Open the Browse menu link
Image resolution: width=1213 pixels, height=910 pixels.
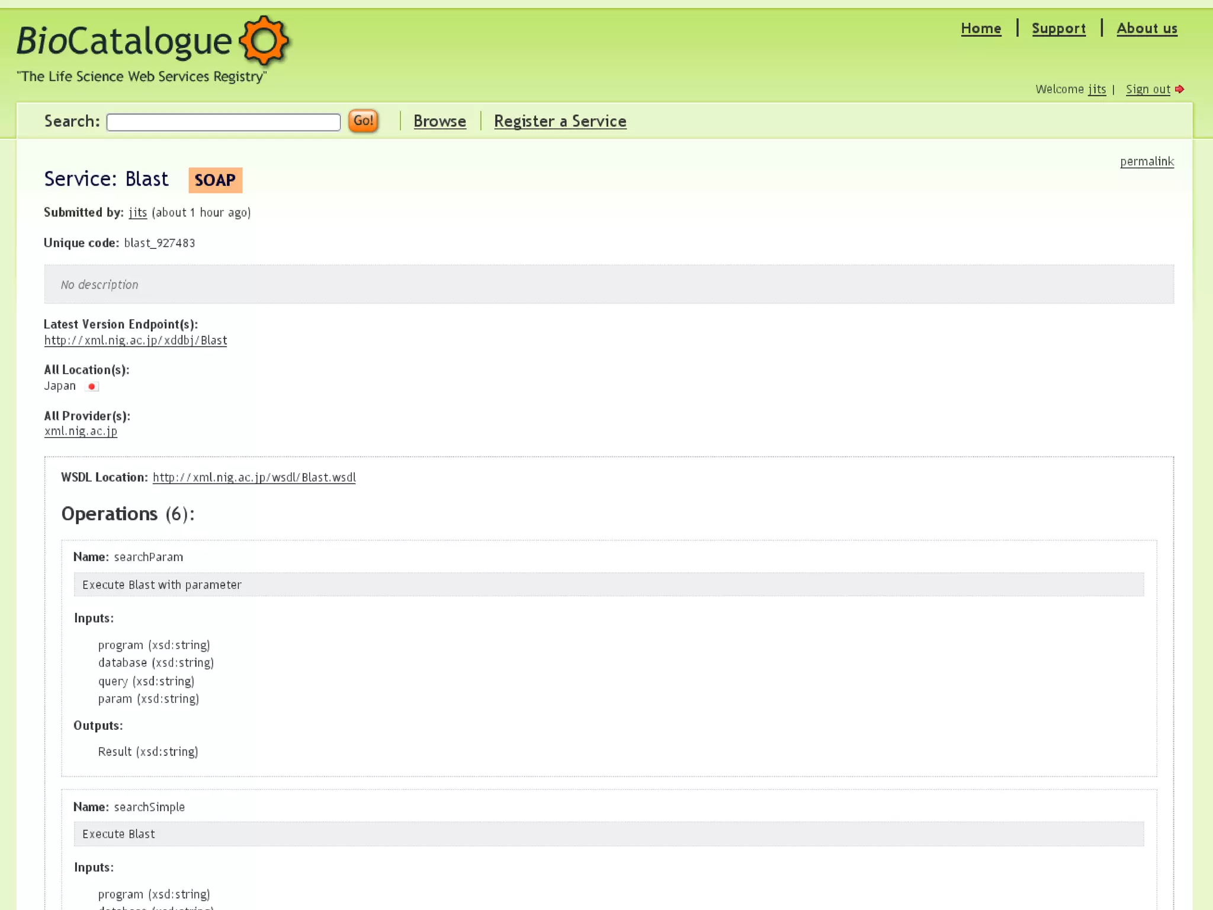click(439, 121)
